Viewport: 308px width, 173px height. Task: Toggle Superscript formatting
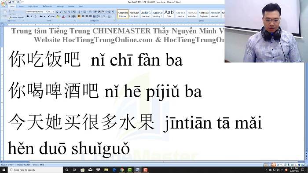tap(49, 16)
